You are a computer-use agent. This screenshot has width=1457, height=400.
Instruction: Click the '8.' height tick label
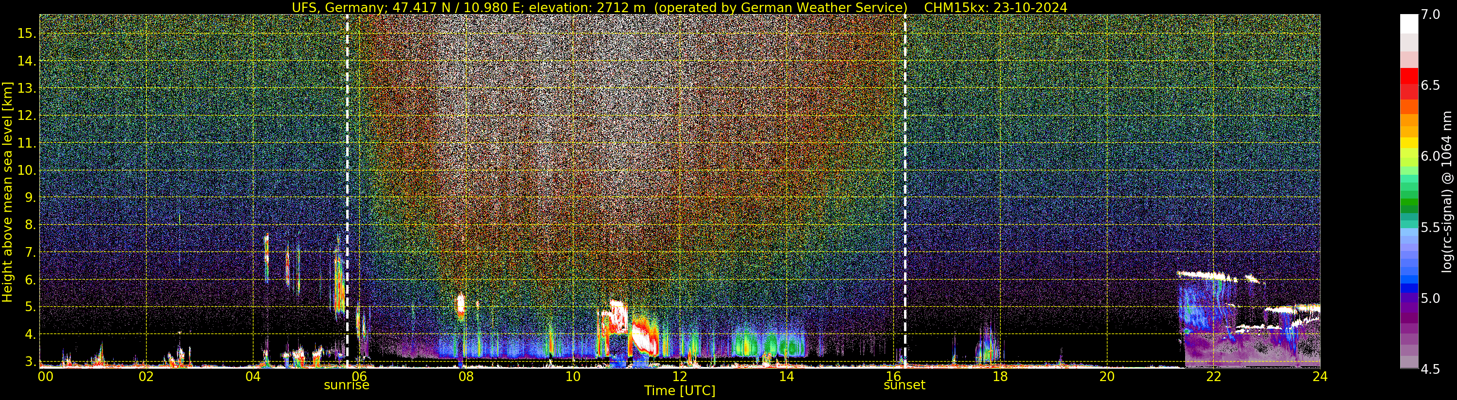pos(30,225)
